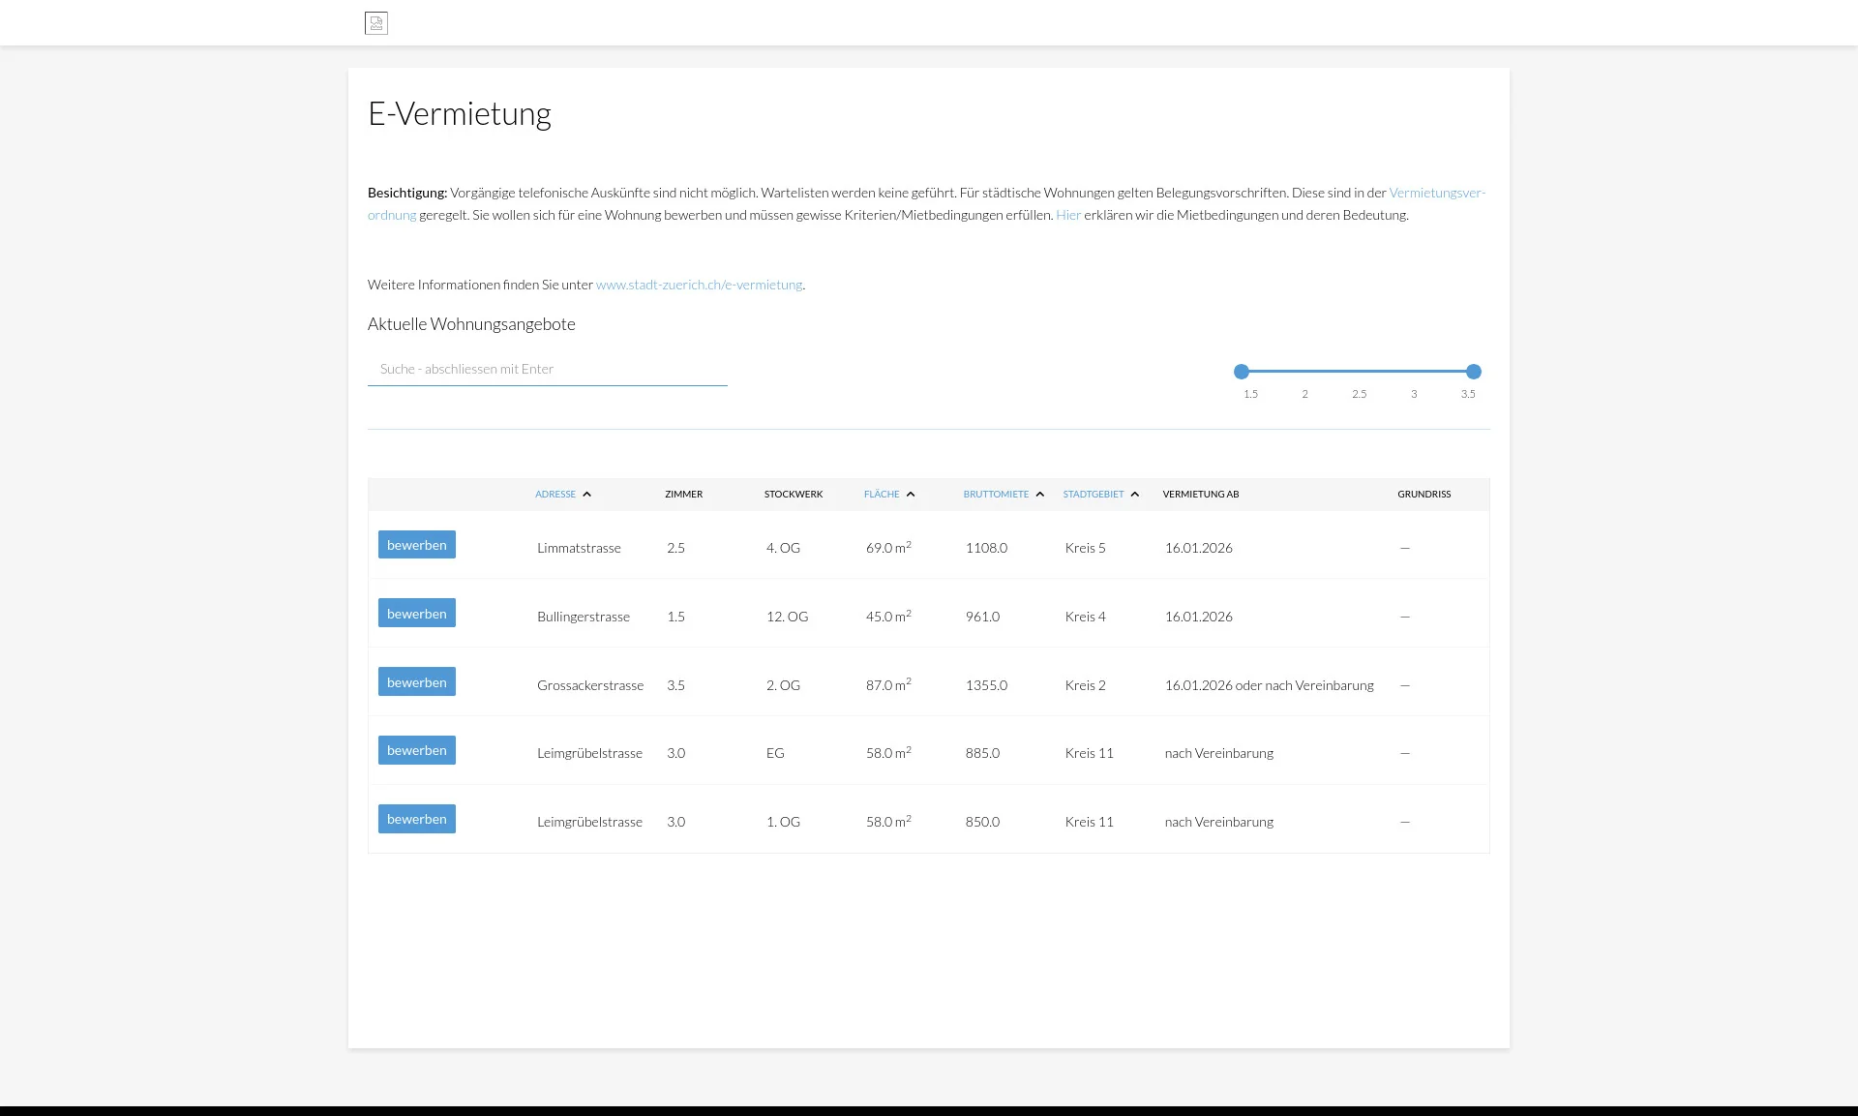
Task: Click the Adresse column header label
Action: click(555, 495)
